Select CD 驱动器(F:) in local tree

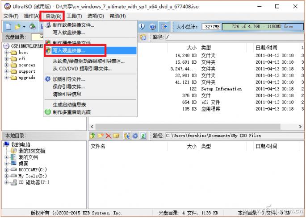click(34, 182)
